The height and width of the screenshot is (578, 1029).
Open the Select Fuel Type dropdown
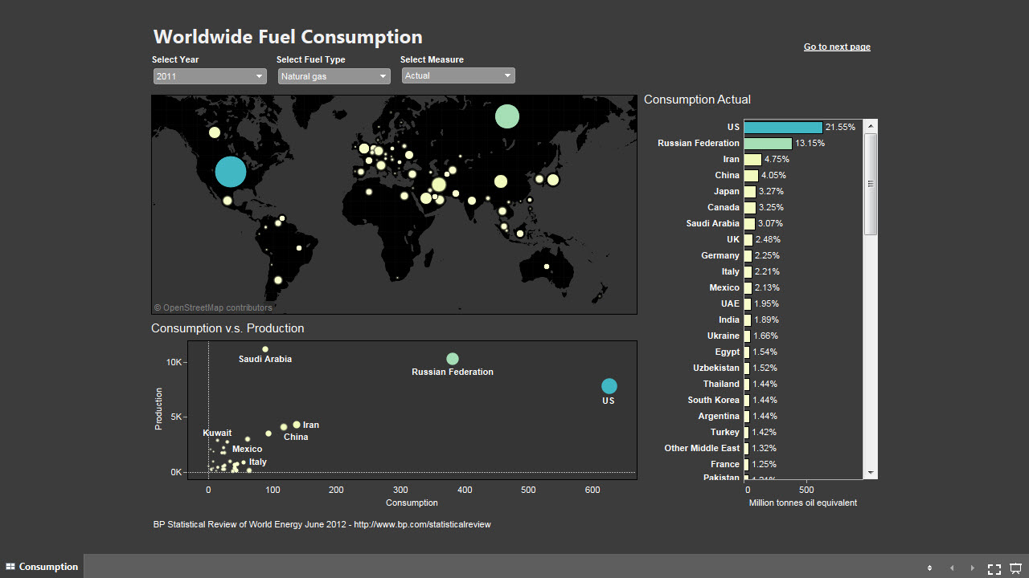[x=334, y=76]
